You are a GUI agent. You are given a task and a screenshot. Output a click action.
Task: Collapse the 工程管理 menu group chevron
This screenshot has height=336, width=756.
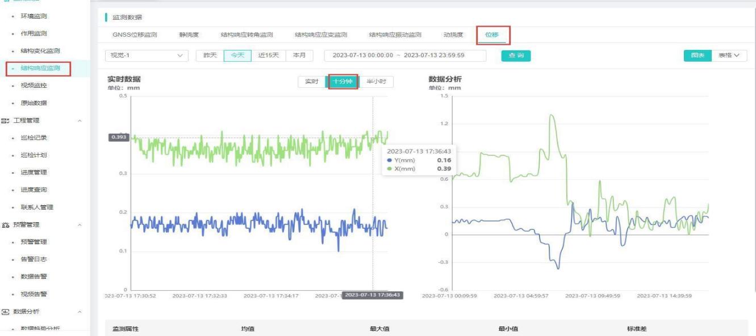pyautogui.click(x=79, y=121)
